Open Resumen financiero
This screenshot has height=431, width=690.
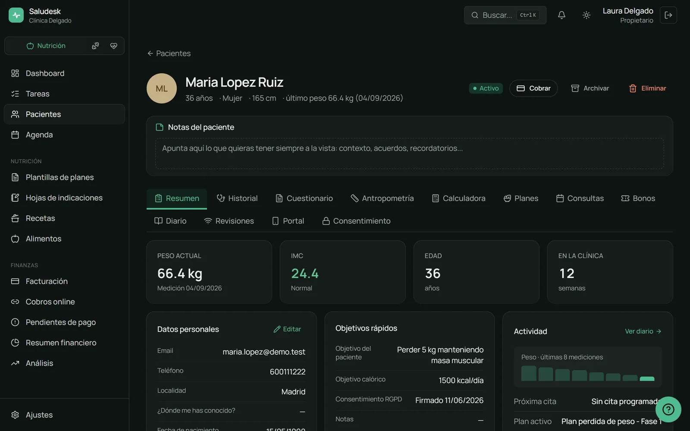(64, 343)
